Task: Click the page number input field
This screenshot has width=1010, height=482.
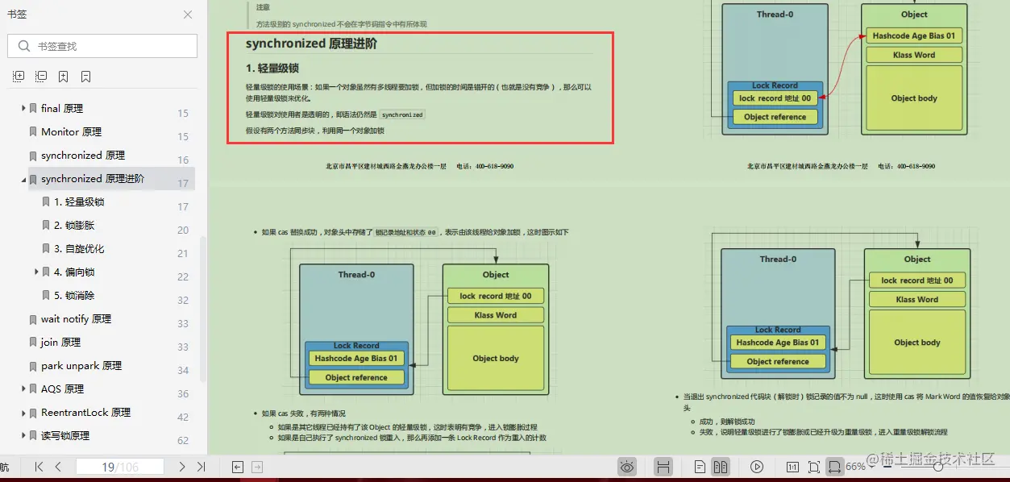Action: tap(120, 466)
